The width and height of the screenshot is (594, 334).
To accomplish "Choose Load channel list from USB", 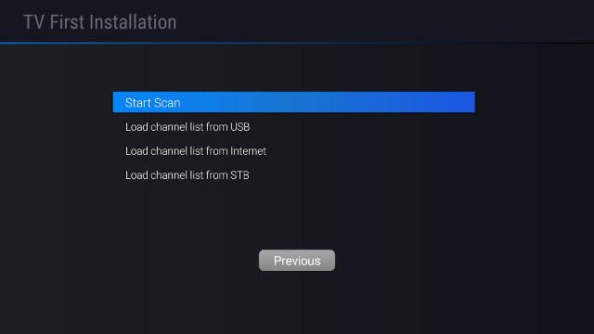I will tap(293, 127).
